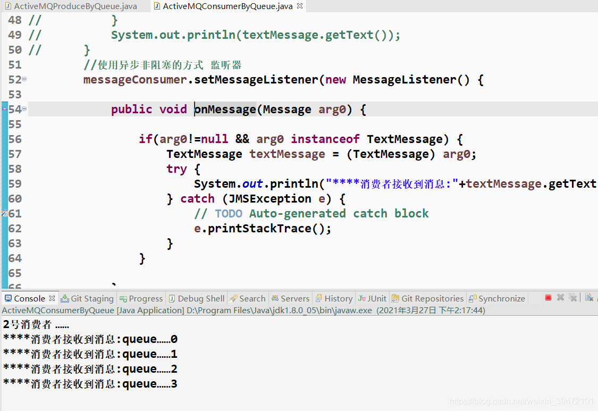Close the ActiveMQConsumerByQueue.java editor tab

tap(300, 6)
